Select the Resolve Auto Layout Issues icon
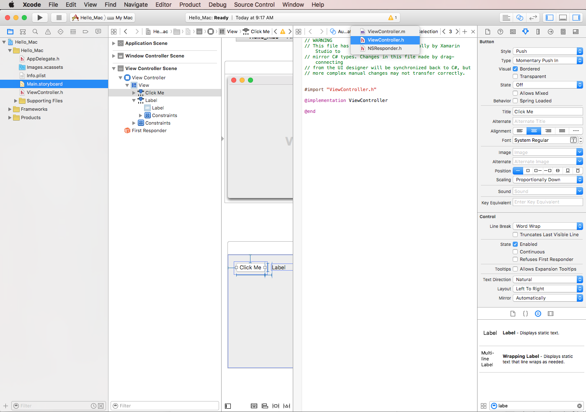The image size is (586, 412). [287, 406]
